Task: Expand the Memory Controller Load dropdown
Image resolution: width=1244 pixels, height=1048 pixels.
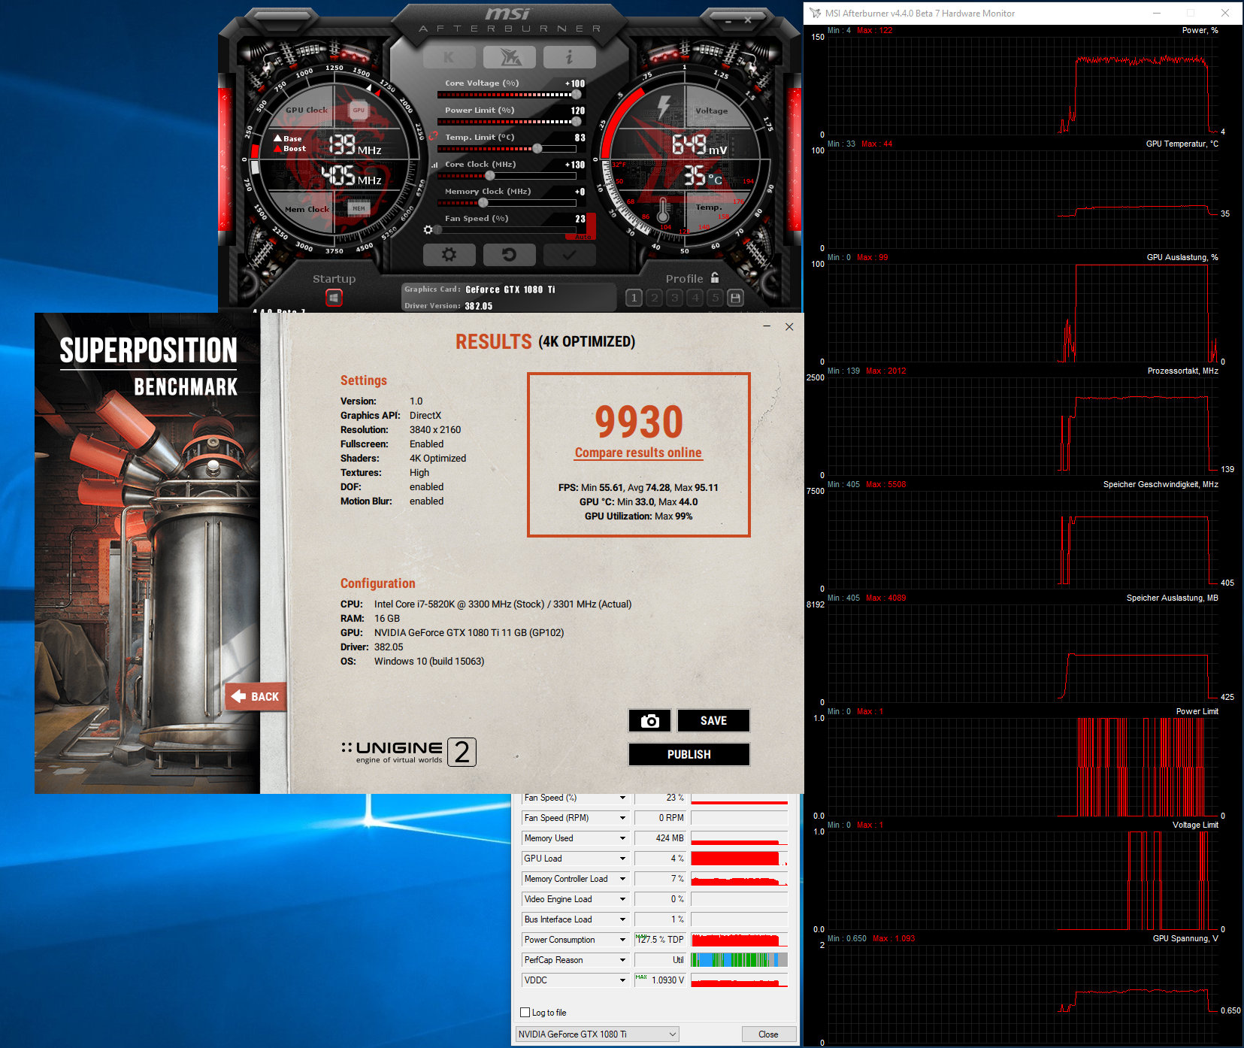Action: tap(622, 879)
